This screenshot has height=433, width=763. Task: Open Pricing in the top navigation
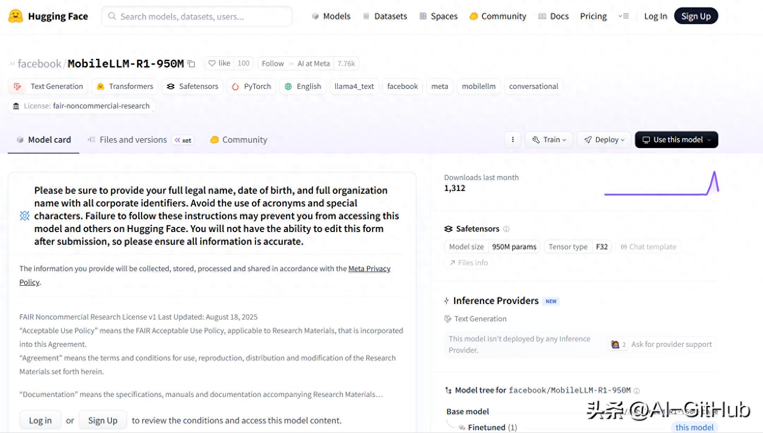(593, 16)
